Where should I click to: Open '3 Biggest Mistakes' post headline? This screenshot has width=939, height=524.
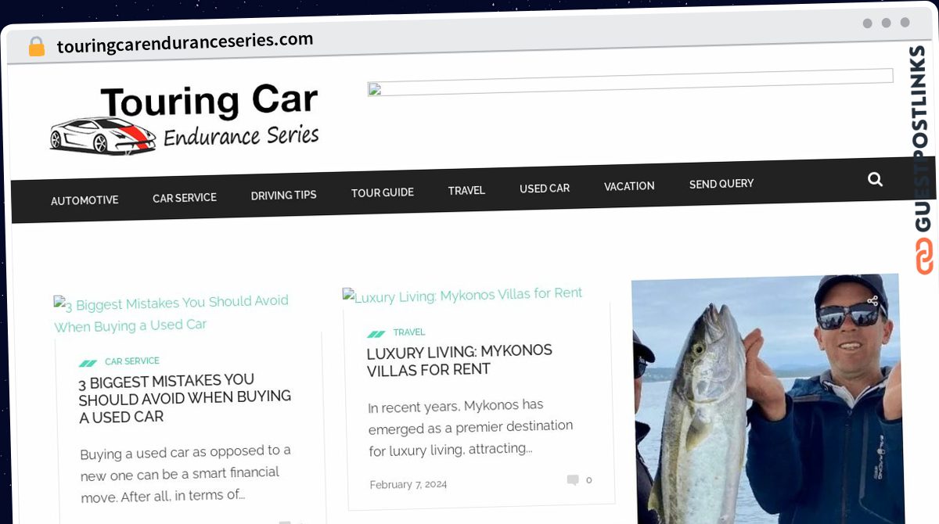(185, 399)
